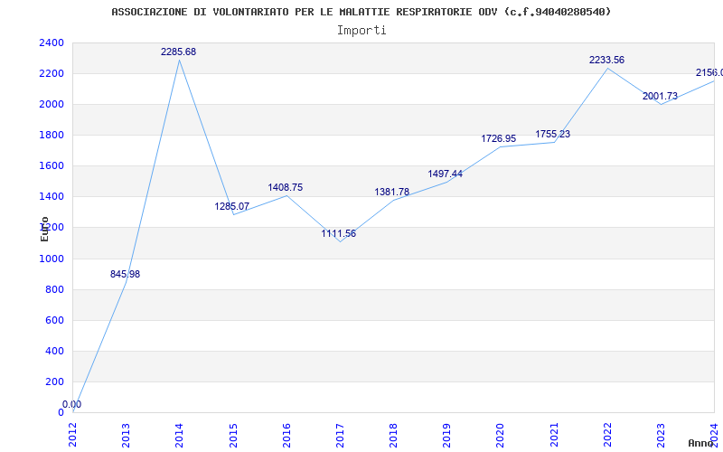
Task: Click the 1755.23 data label
Action: point(553,134)
